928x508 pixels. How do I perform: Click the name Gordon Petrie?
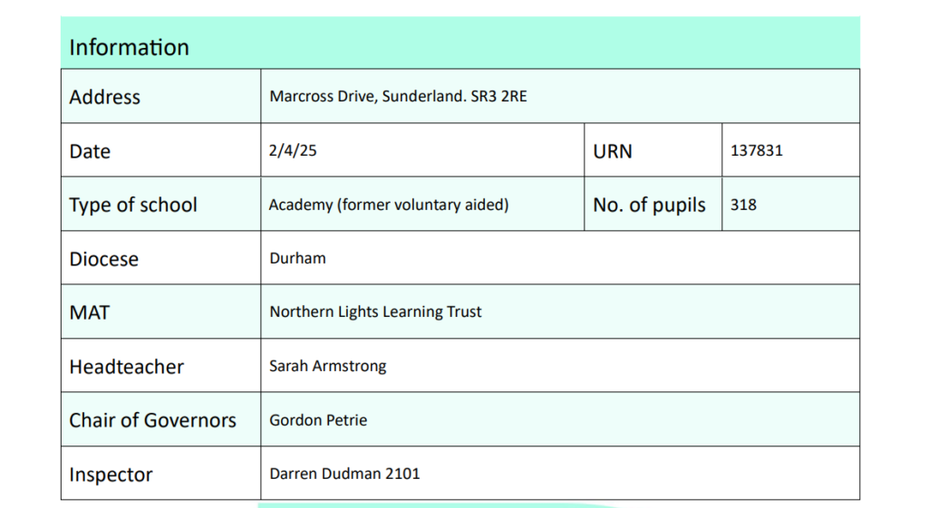tap(318, 420)
